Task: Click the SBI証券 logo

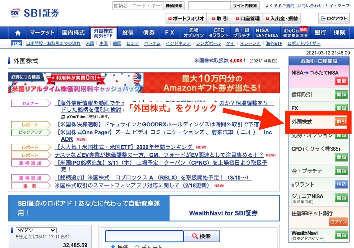Action: (x=34, y=13)
